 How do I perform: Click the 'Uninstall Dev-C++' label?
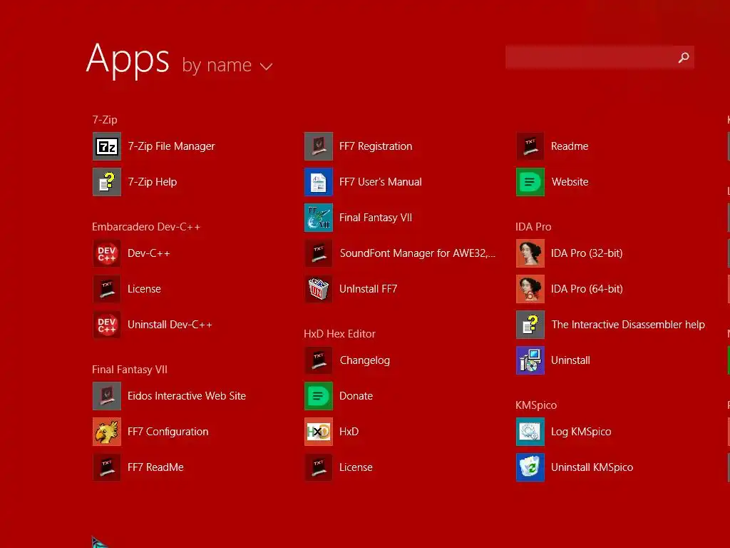click(x=170, y=325)
